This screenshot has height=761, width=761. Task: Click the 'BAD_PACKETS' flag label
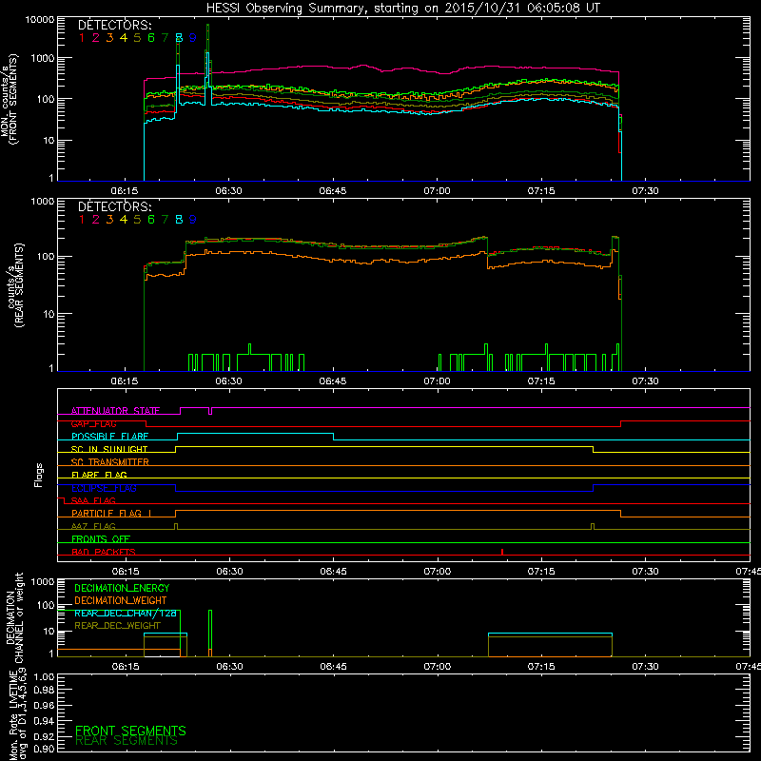[x=104, y=552]
